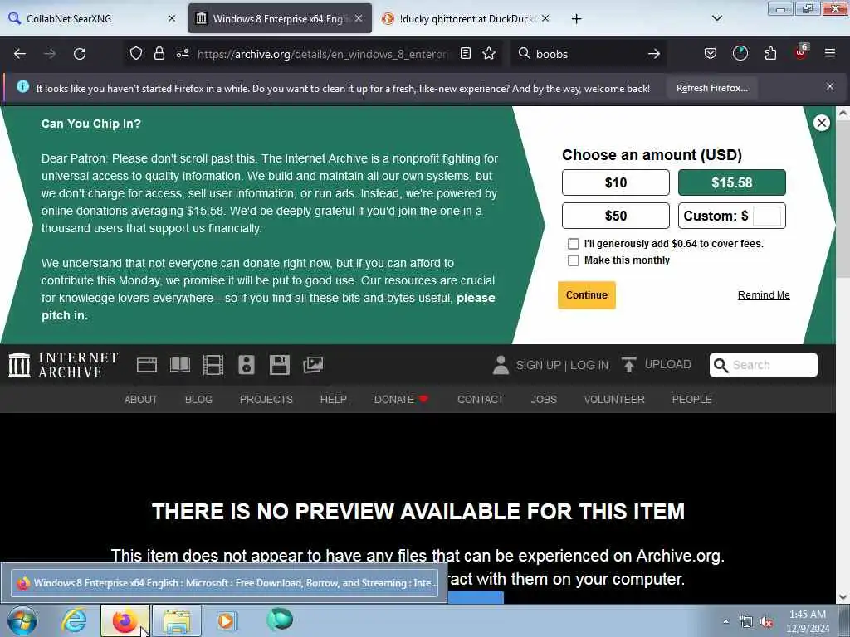Click the upload arrow icon
The image size is (850, 637).
click(x=629, y=365)
